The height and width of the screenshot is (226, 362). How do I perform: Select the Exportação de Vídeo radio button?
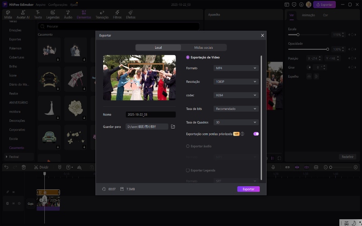(188, 57)
